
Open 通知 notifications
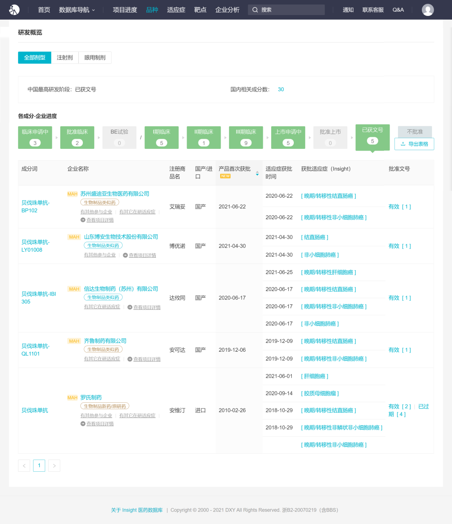pos(348,10)
